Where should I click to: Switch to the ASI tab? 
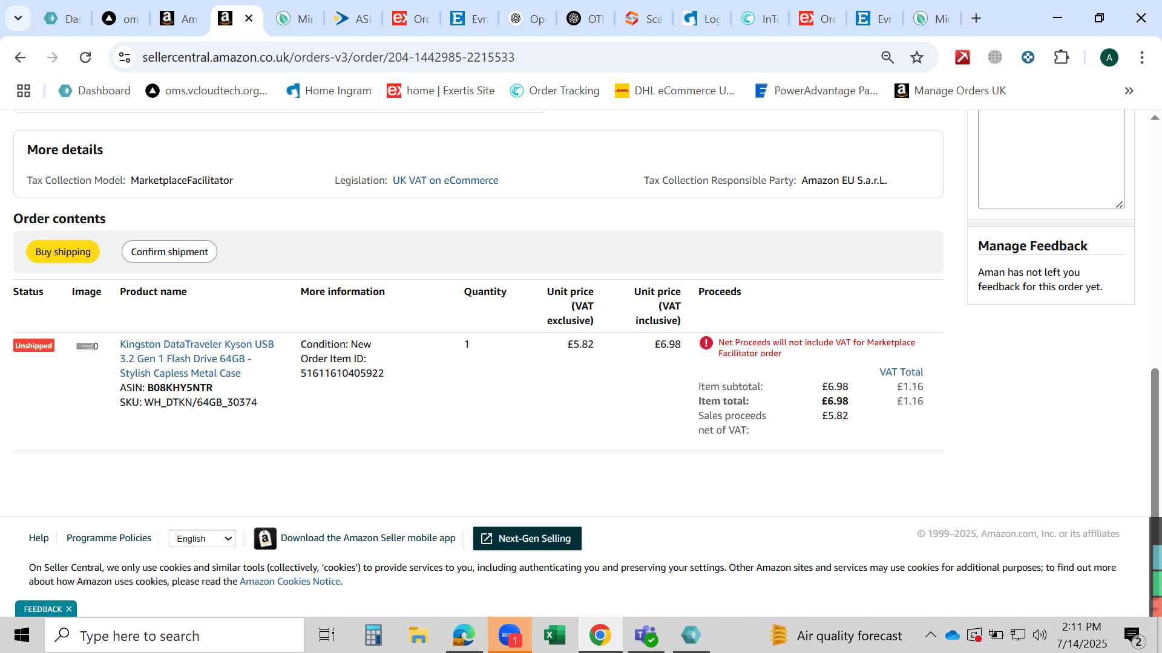click(353, 19)
